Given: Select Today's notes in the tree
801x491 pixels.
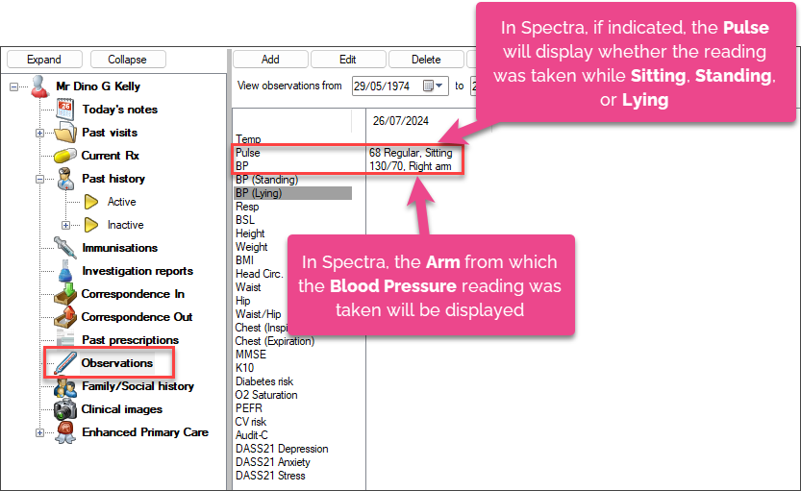Looking at the screenshot, I should [x=120, y=110].
